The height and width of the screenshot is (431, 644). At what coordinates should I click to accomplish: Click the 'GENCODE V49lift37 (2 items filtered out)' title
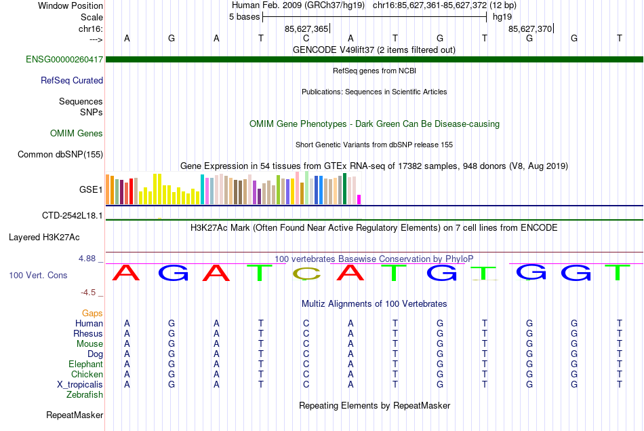coord(374,50)
